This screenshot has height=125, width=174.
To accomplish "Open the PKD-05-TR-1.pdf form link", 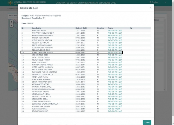I will (x=115, y=40).
